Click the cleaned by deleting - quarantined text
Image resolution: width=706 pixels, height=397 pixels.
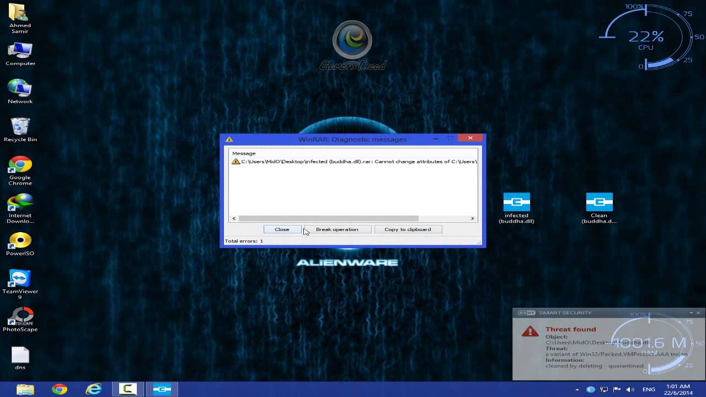click(595, 366)
